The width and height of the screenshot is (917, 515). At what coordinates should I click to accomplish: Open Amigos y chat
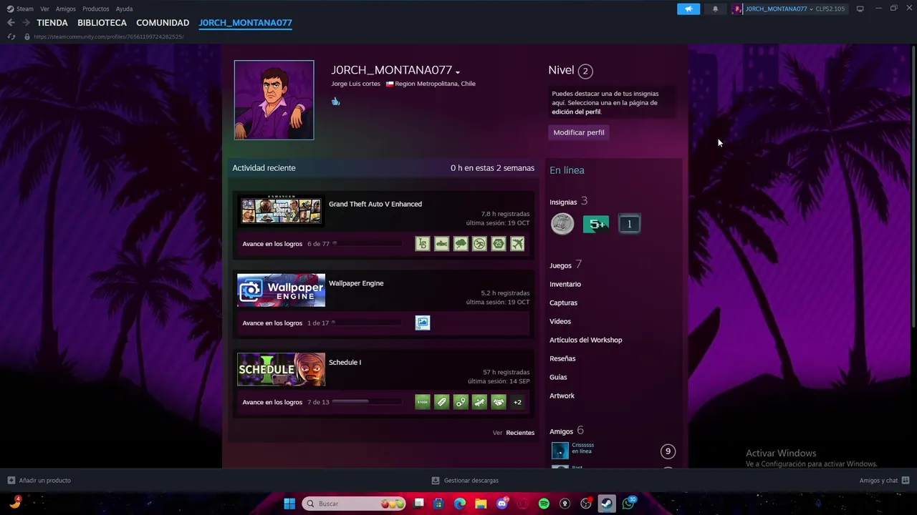(x=884, y=481)
